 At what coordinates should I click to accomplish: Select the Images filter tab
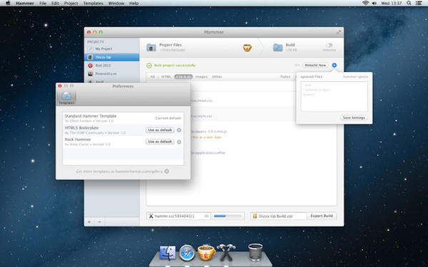201,77
